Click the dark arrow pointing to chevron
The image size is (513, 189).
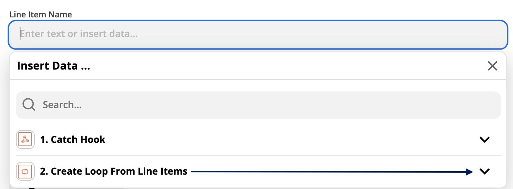click(x=332, y=172)
